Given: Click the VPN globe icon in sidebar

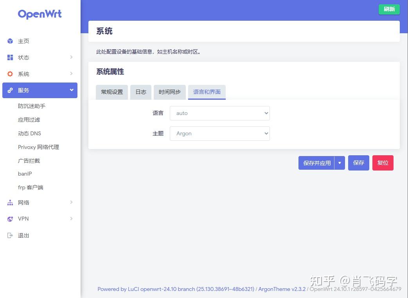Looking at the screenshot, I should (x=10, y=219).
